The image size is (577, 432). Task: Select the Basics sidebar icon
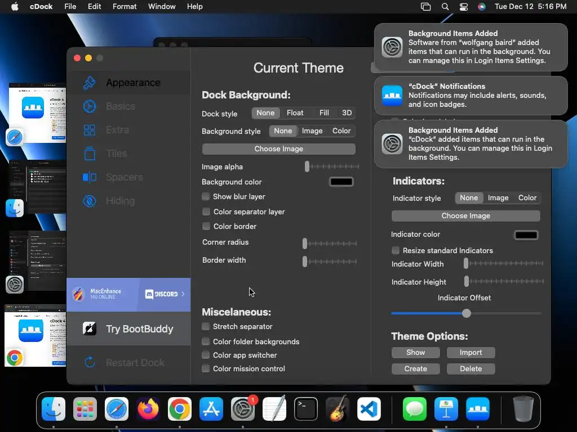pos(90,106)
